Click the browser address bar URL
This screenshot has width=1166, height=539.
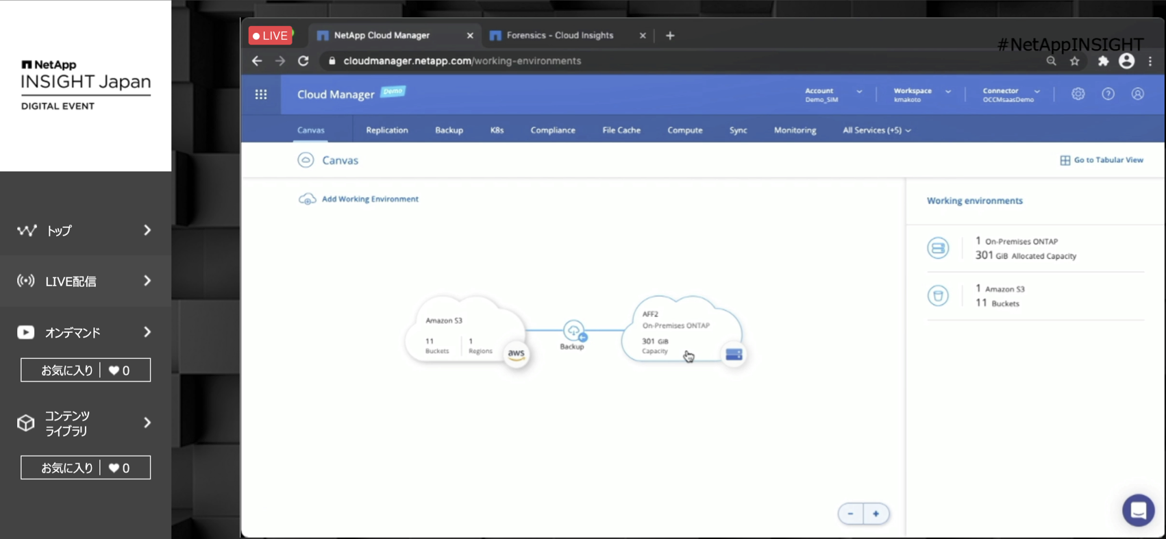point(462,61)
